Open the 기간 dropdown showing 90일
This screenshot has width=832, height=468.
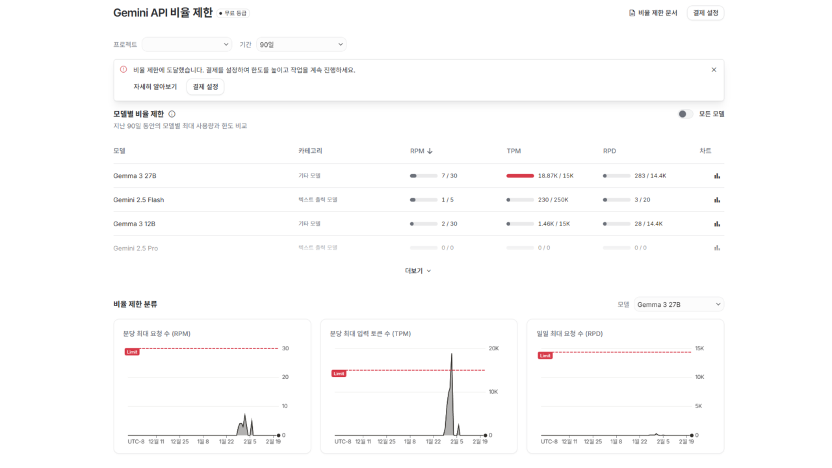pos(301,44)
